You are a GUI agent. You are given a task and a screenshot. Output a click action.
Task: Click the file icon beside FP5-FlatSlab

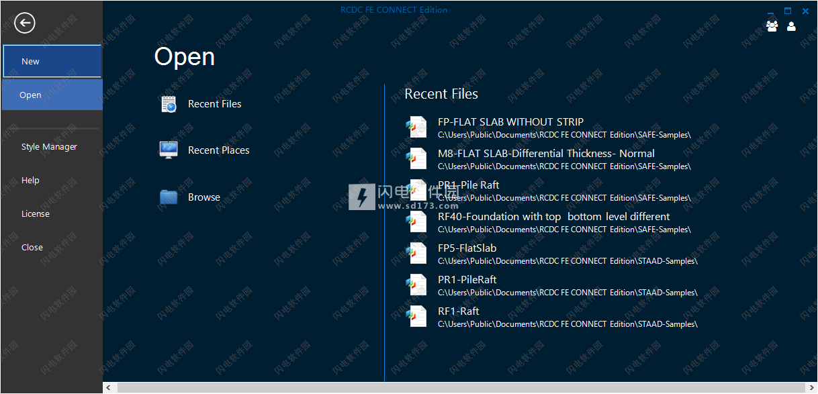click(x=417, y=253)
